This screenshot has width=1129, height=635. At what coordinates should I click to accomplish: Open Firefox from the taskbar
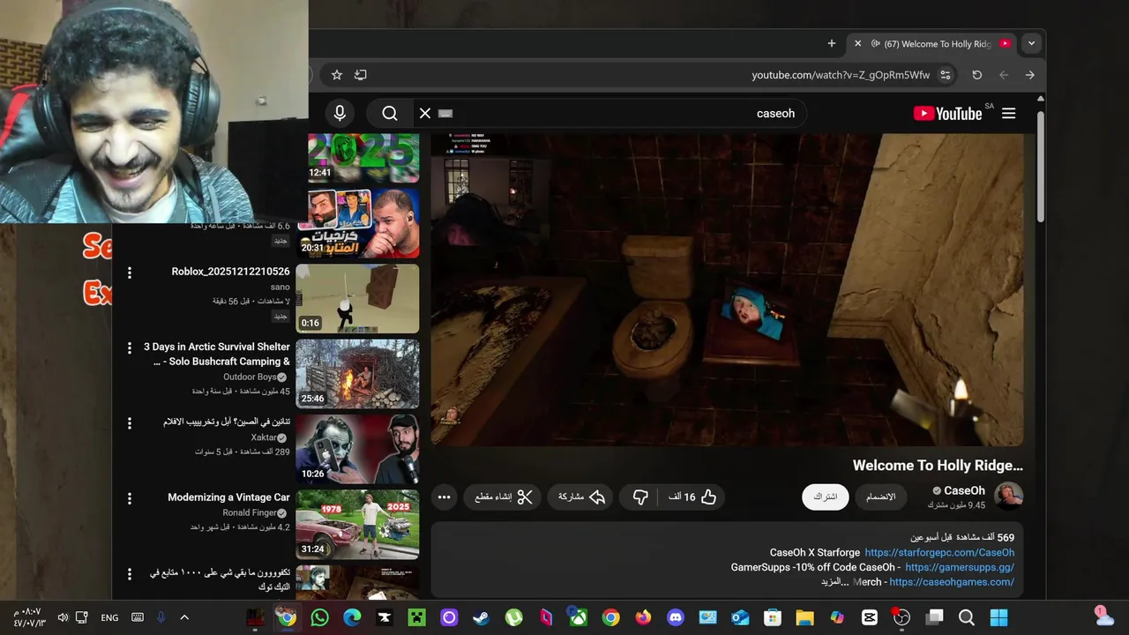point(643,617)
